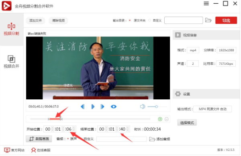The width and height of the screenshot is (241, 156).
Task: Click 添加文件 button
Action: tap(35, 21)
